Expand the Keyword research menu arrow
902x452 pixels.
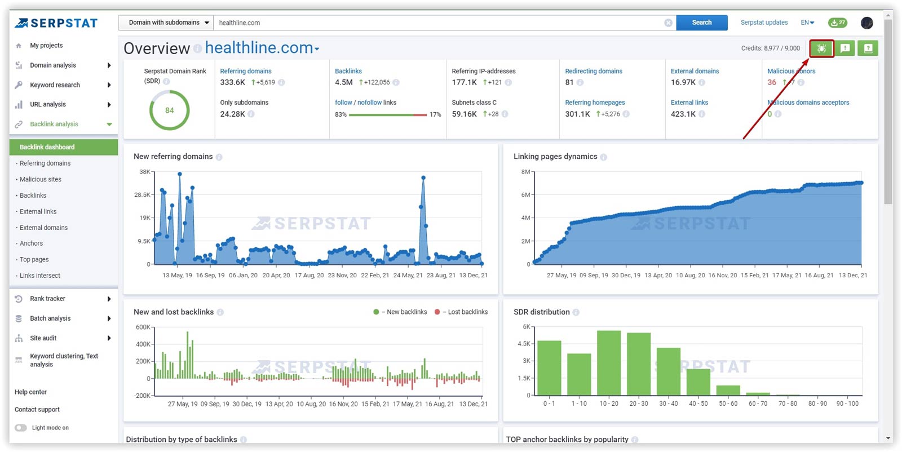pyautogui.click(x=109, y=85)
